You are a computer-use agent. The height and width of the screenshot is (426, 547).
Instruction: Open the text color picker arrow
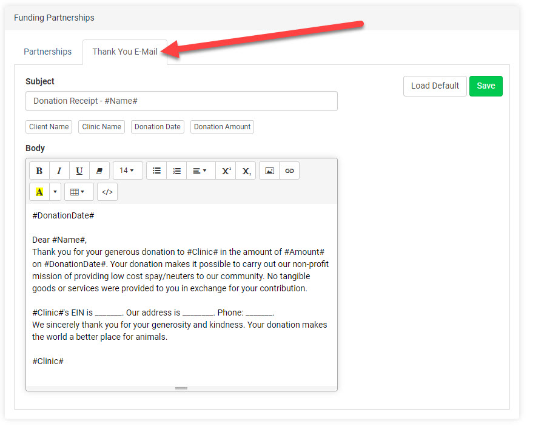(x=55, y=192)
